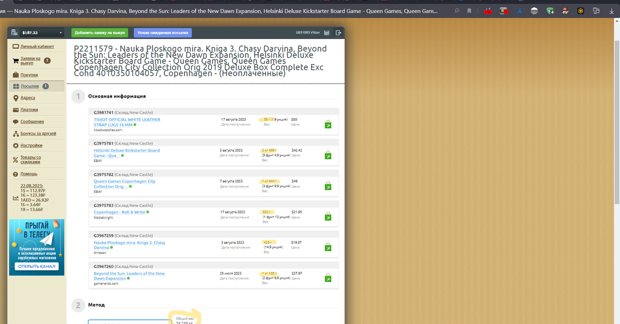Open the TISSOT OFFICIAL WHITE LEATHER STRAP link

tap(127, 122)
